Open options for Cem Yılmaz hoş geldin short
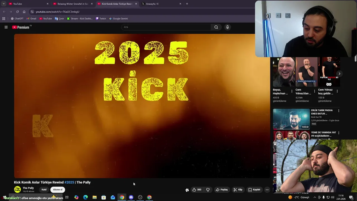Viewport: 357px width, 201px height. click(x=337, y=91)
